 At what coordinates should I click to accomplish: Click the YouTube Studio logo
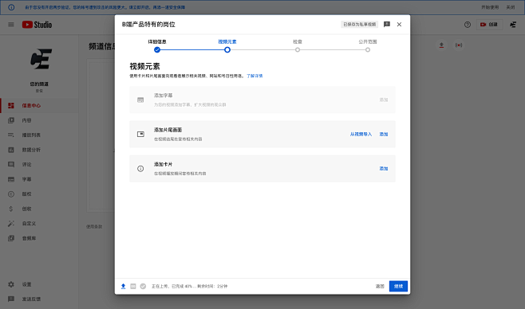[x=37, y=25]
